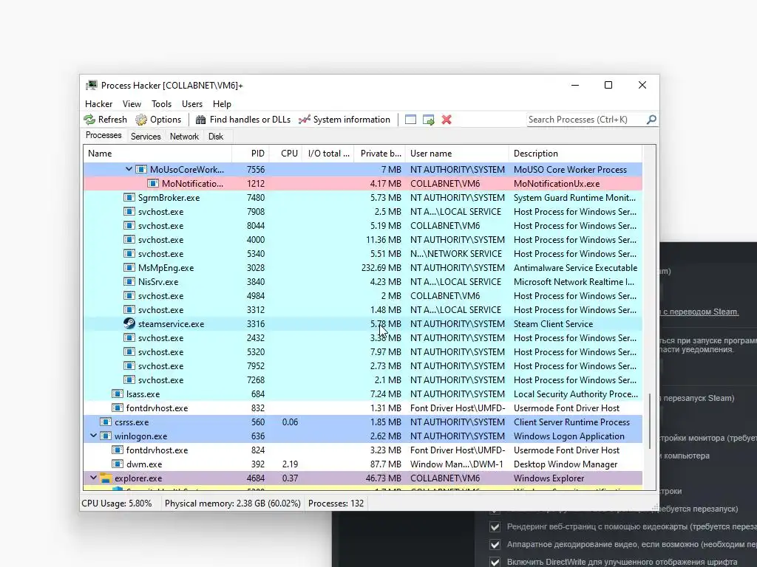Select the MsMpEng.exe process name
The image size is (757, 567).
click(166, 267)
